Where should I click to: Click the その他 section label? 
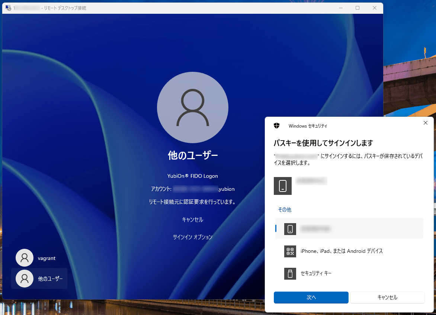285,210
